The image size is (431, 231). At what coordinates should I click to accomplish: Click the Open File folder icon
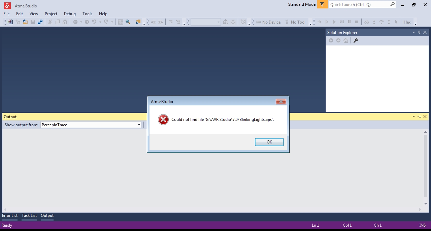click(25, 22)
